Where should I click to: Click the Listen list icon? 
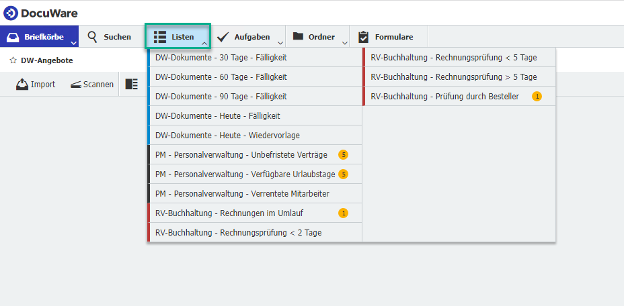pos(160,37)
